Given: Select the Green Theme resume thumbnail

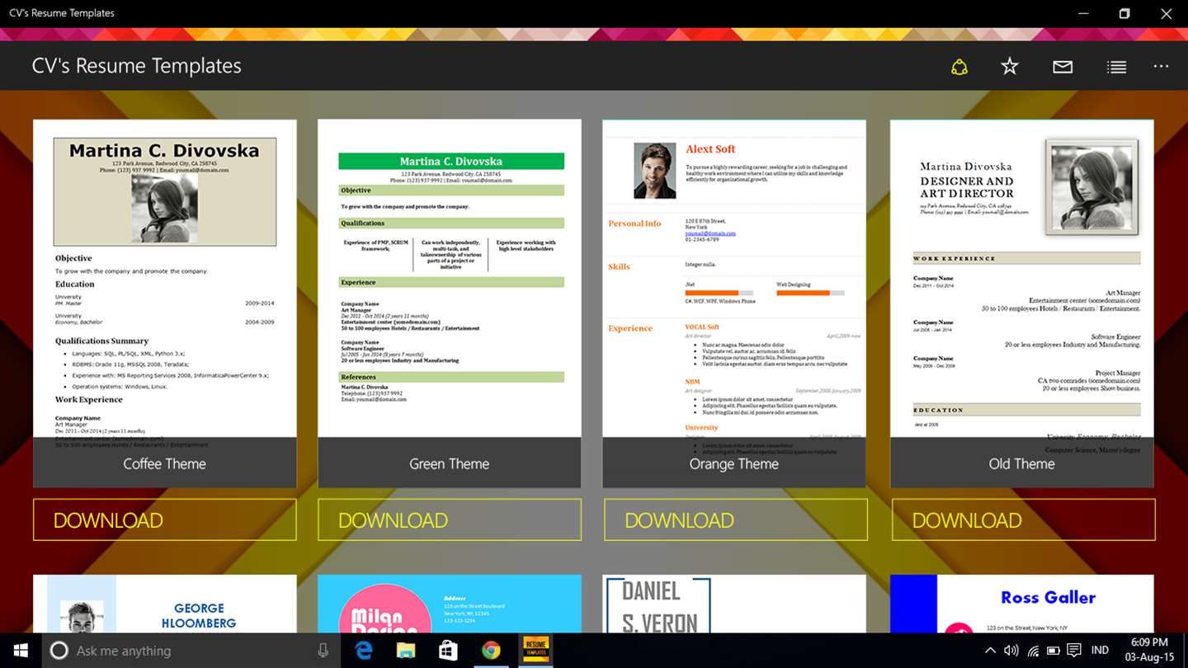Looking at the screenshot, I should [450, 303].
